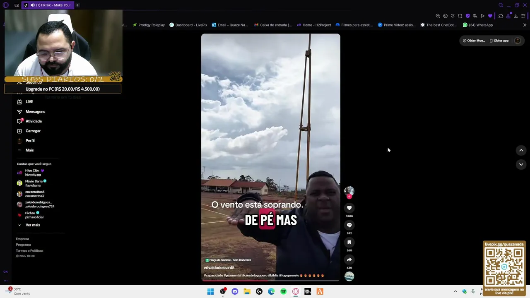530x298 pixels.
Task: Open new browser tab plus button
Action: [x=77, y=5]
